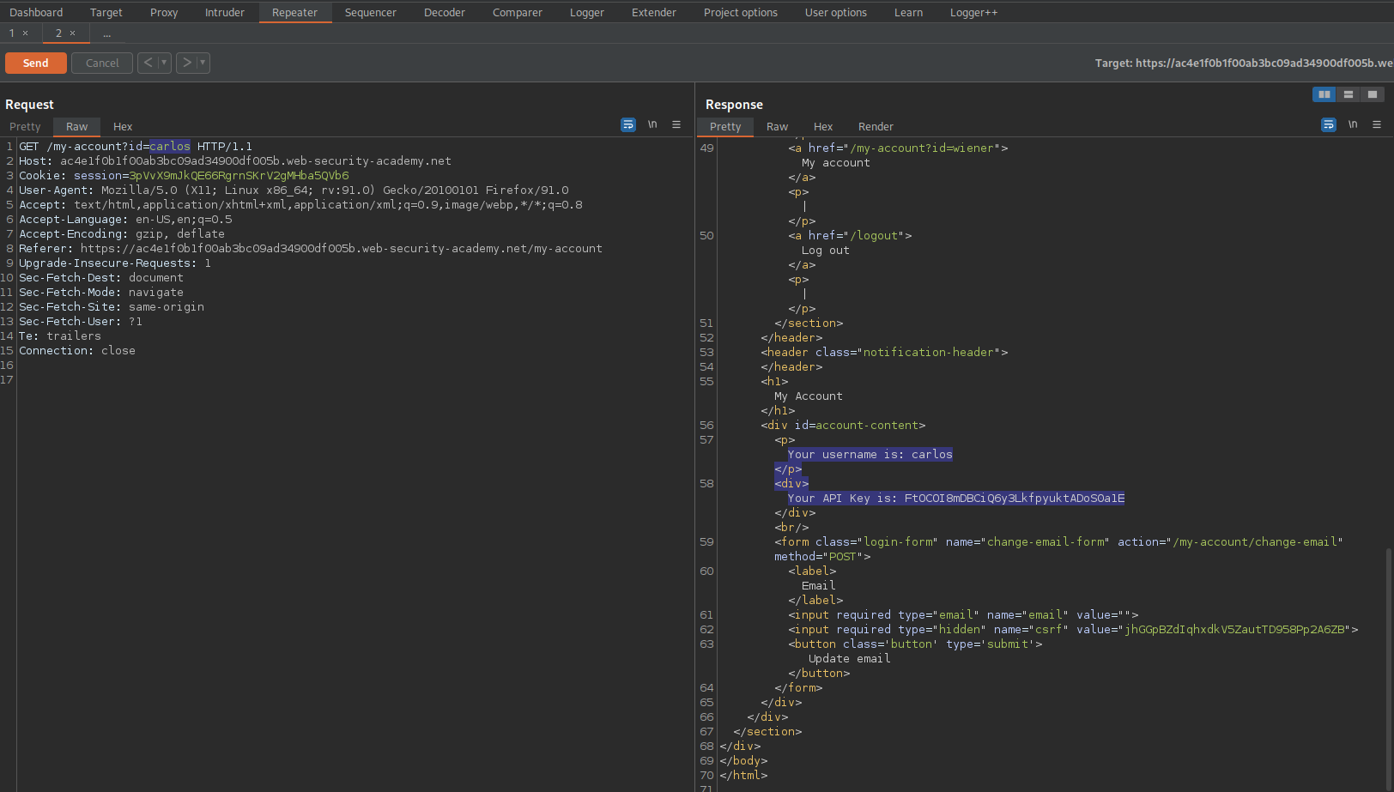Switch Request view to Hex
This screenshot has height=792, width=1394.
click(123, 126)
